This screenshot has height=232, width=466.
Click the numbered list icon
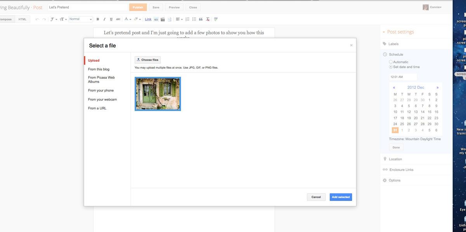(x=187, y=19)
